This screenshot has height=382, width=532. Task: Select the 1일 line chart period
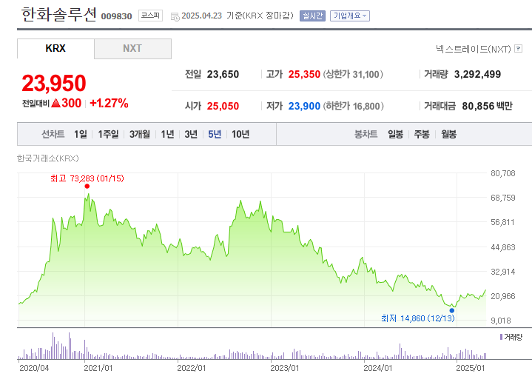point(81,135)
